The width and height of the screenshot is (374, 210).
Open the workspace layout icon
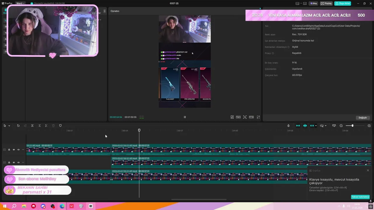coord(297,3)
